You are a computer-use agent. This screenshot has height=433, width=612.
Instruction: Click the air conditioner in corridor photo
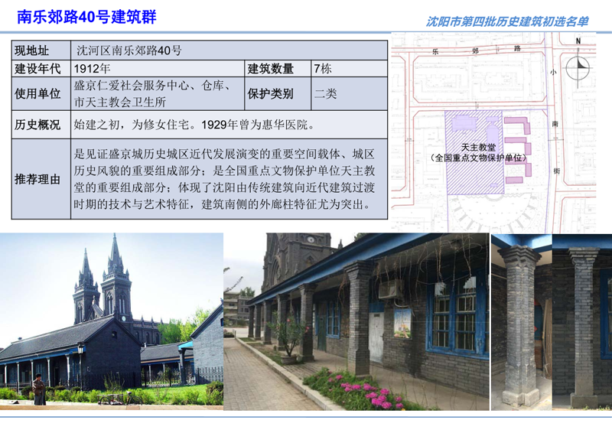point(391,289)
